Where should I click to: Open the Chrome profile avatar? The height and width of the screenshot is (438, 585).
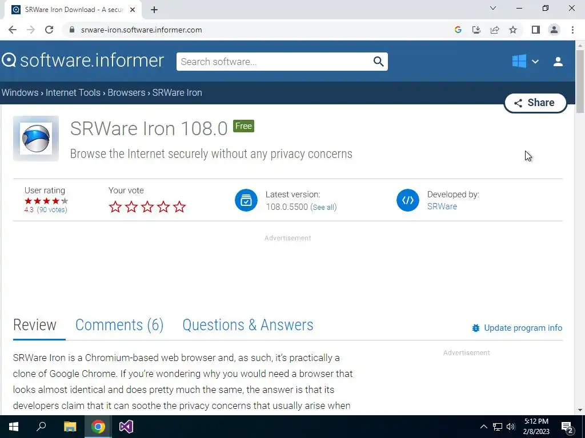(554, 30)
